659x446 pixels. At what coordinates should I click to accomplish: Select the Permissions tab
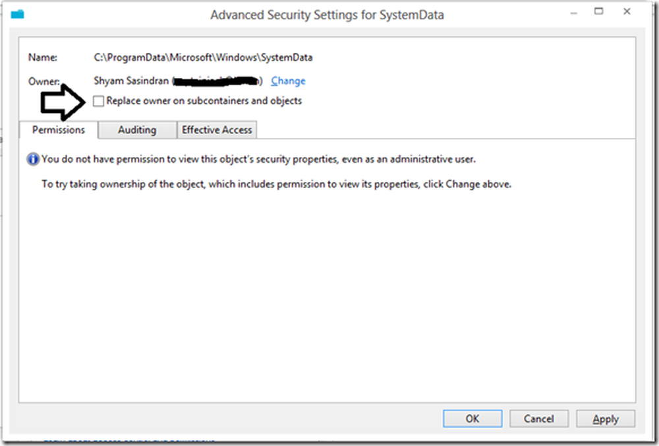[x=58, y=130]
